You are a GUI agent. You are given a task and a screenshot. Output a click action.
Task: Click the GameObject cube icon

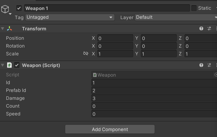tap(5, 9)
